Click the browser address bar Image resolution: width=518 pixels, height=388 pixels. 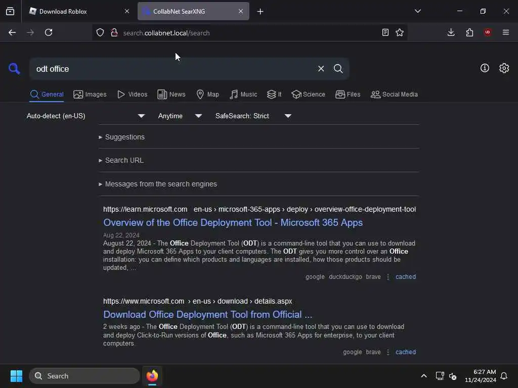(x=249, y=33)
